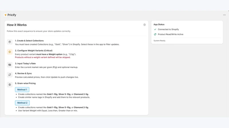Screen dimensions: 229x128
Task: Click the must have a Weight option text
Action: click(49, 54)
